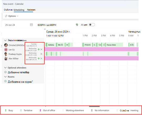Select the Lee Gu attendee name
Image resolution: width=142 pixels, height=115 pixels.
pyautogui.click(x=12, y=50)
